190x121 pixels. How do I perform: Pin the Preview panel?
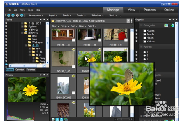[44, 75]
